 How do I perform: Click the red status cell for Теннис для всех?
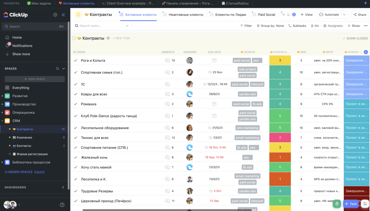[280, 137]
